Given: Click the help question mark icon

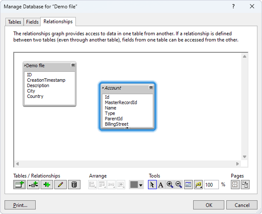Looking at the screenshot, I should (x=233, y=6).
